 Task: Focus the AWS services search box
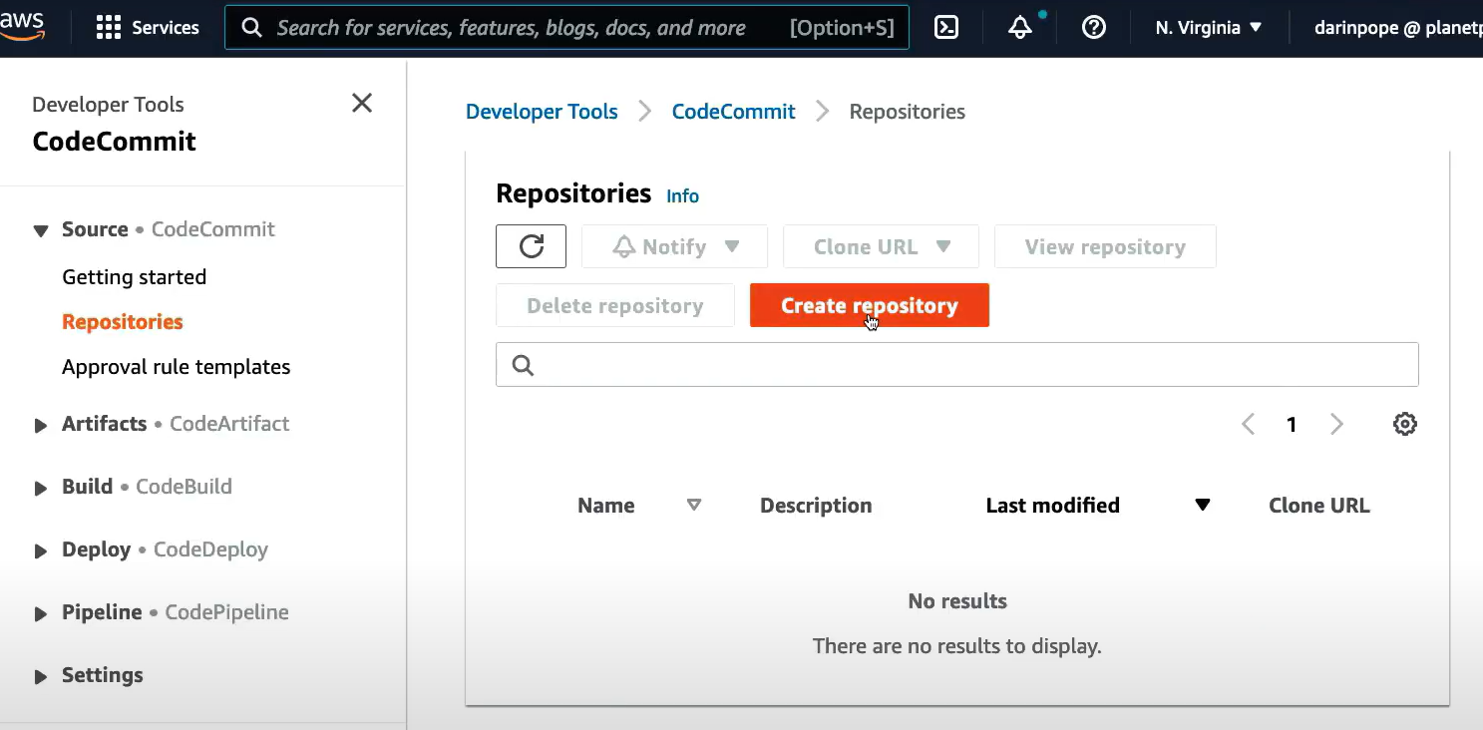pos(566,28)
